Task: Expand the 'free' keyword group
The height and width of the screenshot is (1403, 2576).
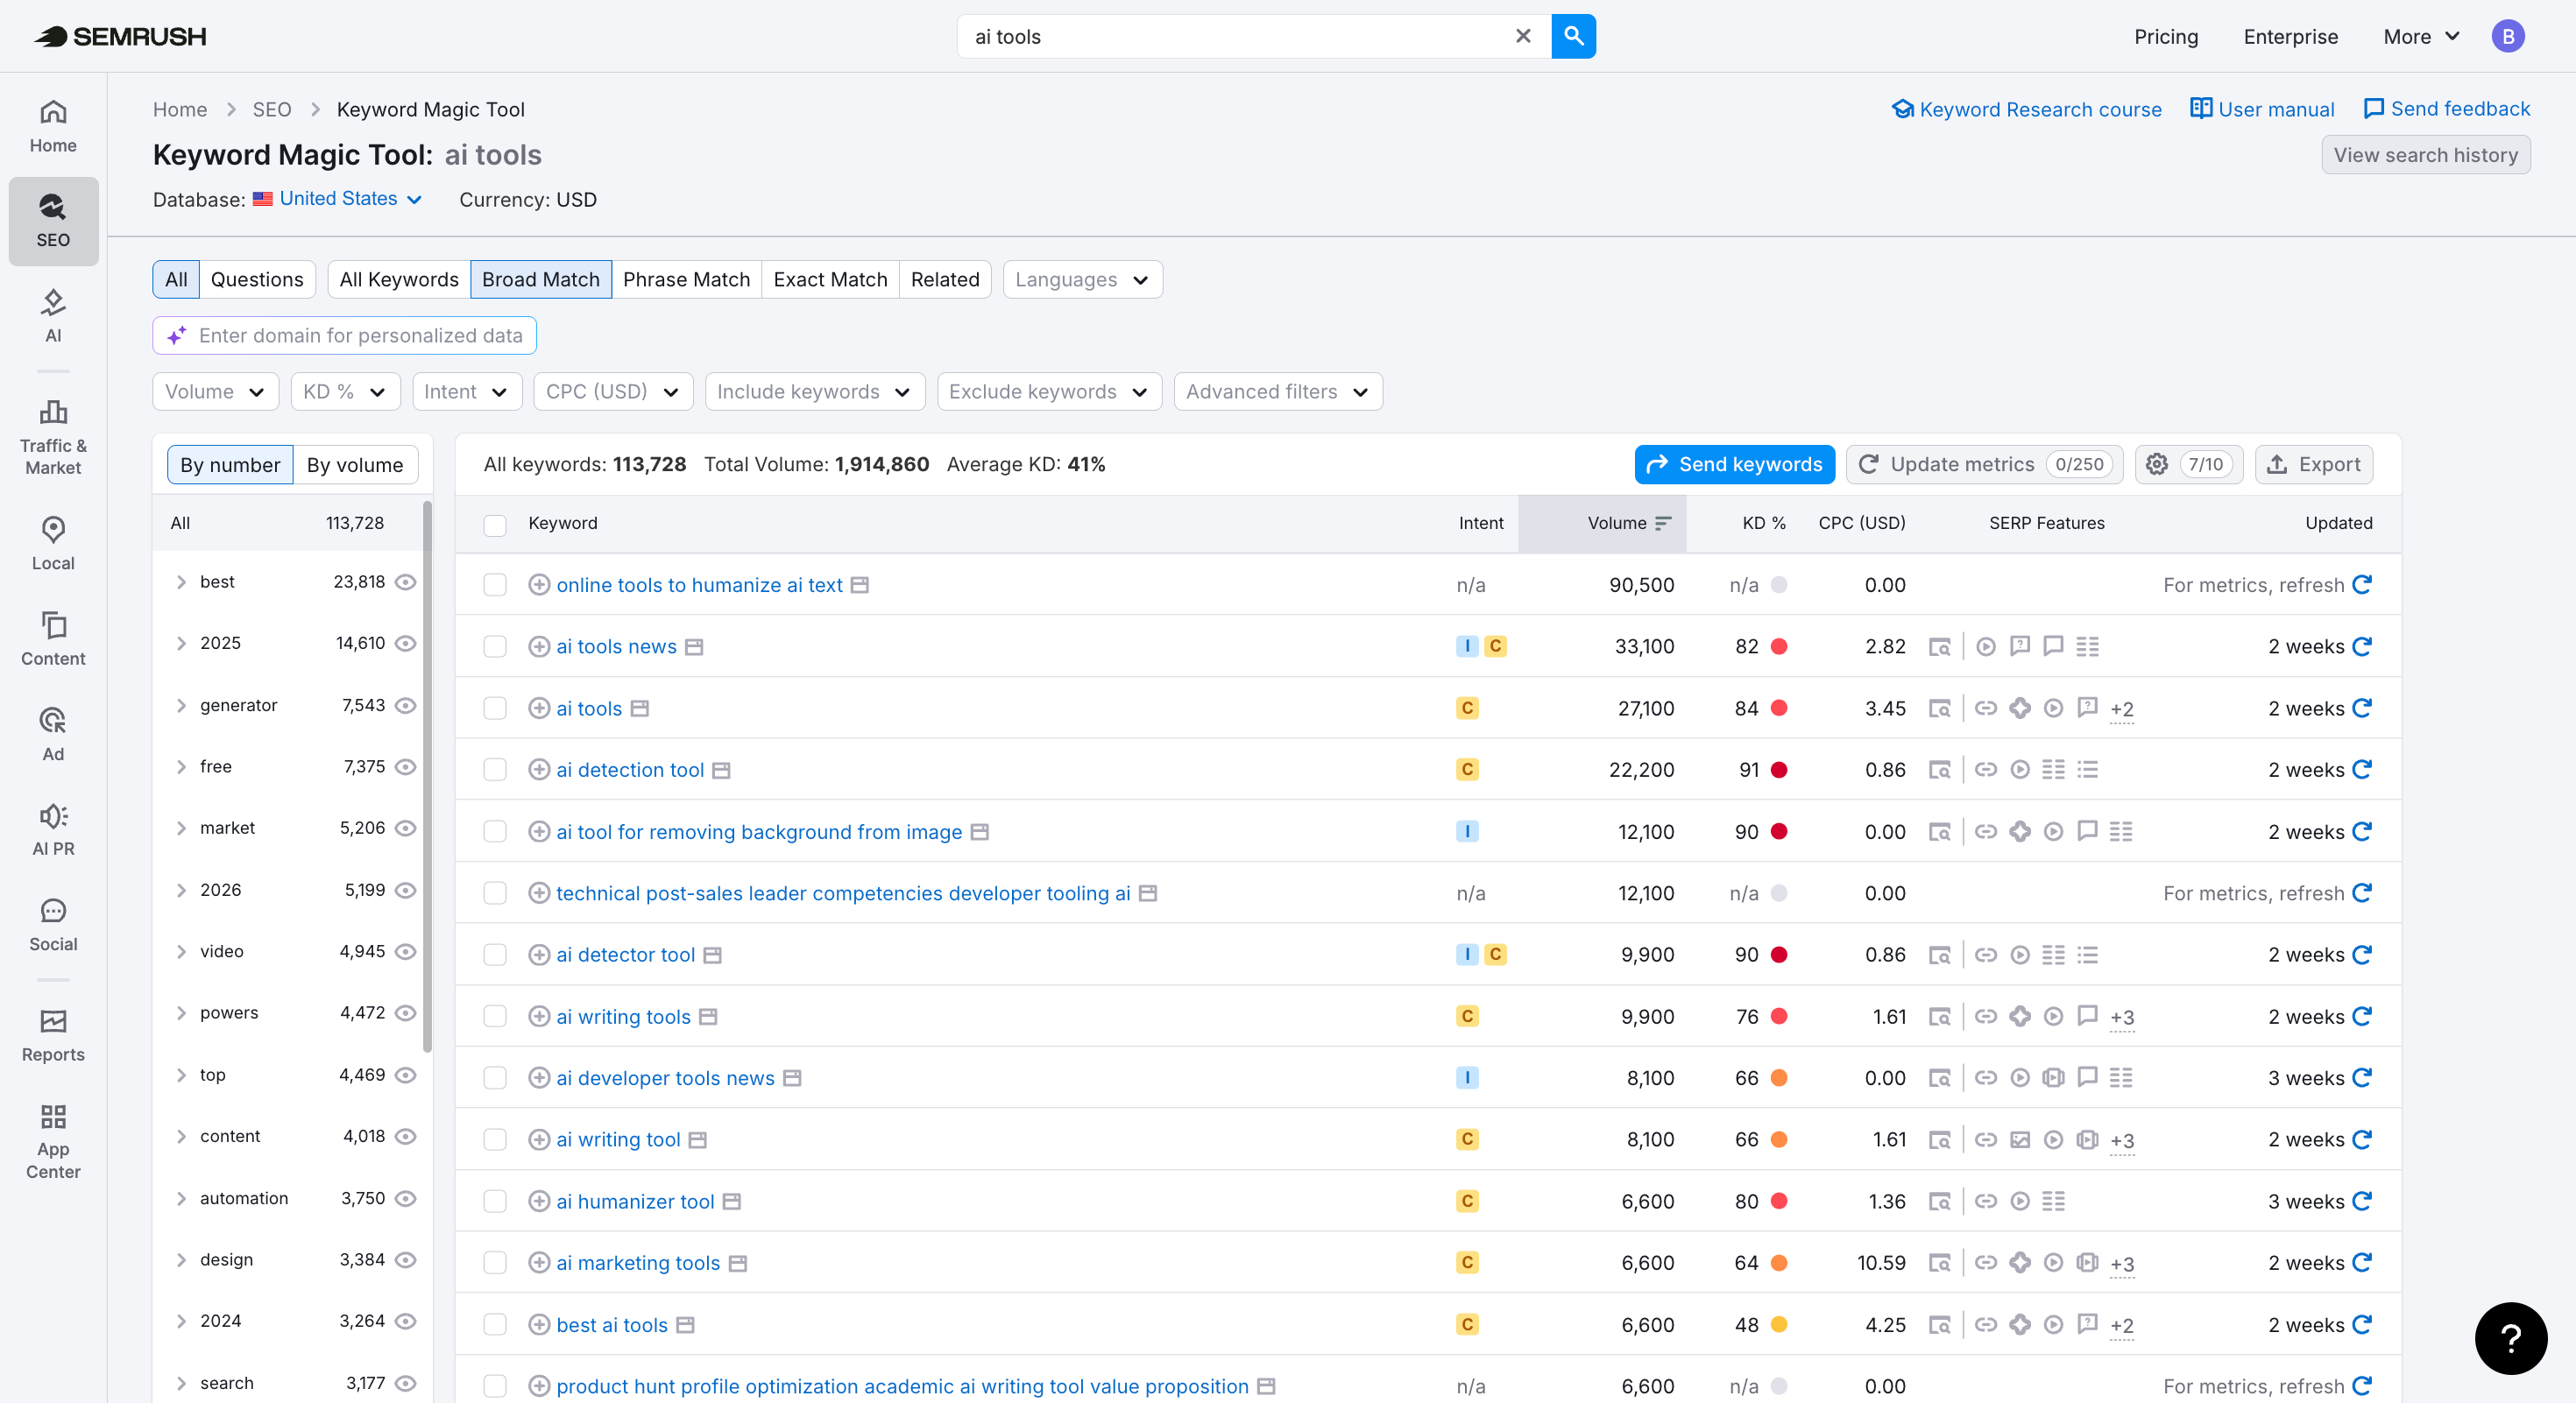Action: [181, 766]
